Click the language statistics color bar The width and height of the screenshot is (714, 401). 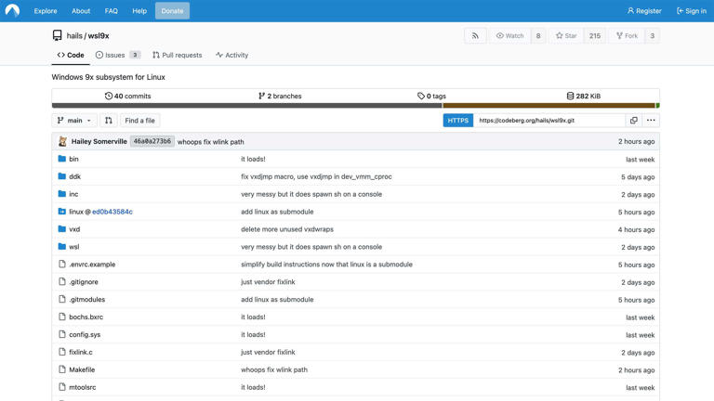coord(355,106)
